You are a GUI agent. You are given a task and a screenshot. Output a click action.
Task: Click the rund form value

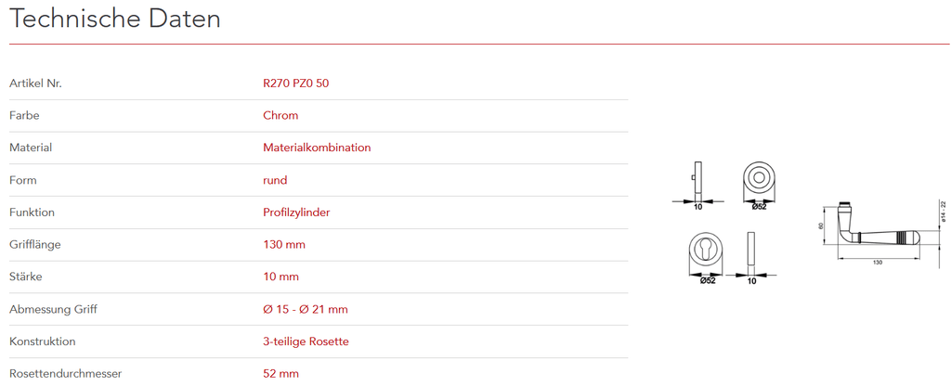coord(275,180)
